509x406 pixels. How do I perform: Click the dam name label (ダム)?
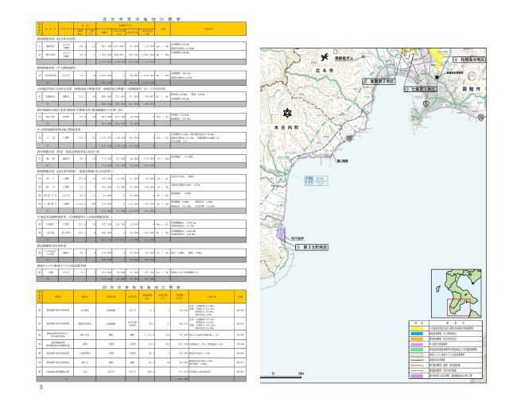(x=344, y=58)
